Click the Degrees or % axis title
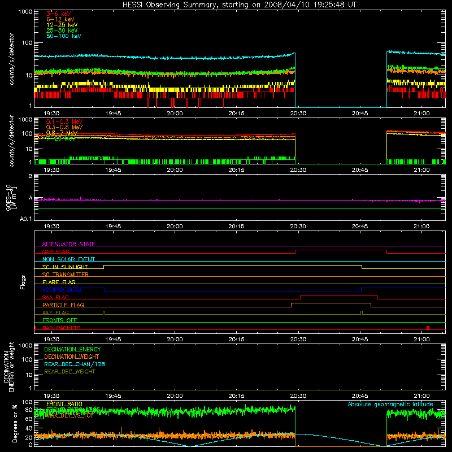Image resolution: width=452 pixels, height=452 pixels. tap(15, 423)
